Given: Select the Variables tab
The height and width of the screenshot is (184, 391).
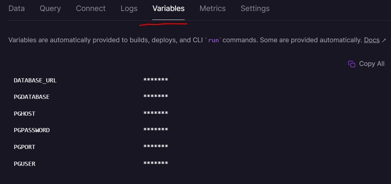Looking at the screenshot, I should click(x=169, y=8).
